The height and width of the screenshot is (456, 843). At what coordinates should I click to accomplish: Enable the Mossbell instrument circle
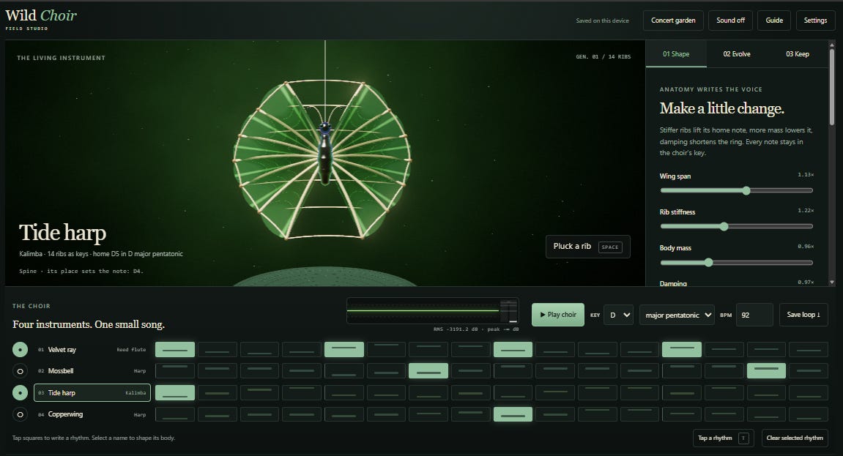pyautogui.click(x=20, y=371)
